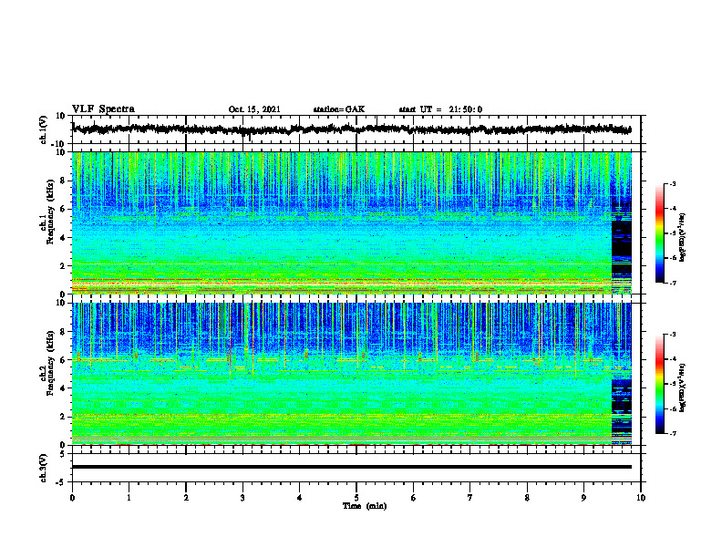The height and width of the screenshot is (558, 722).
Task: Click time axis tick label '0'
Action: (x=72, y=498)
